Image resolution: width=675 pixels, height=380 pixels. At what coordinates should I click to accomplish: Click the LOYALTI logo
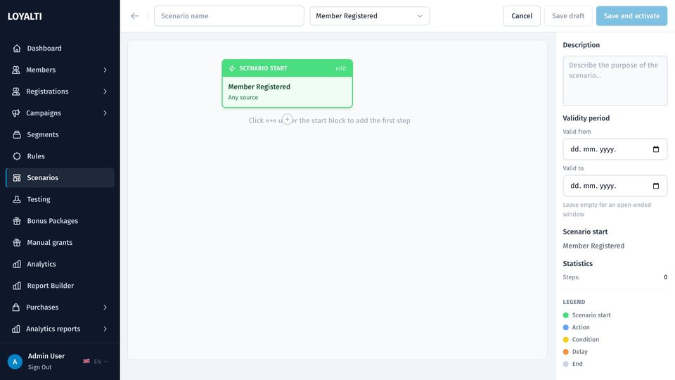point(25,16)
